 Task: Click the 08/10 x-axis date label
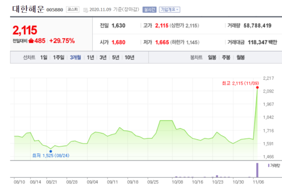[19, 182]
